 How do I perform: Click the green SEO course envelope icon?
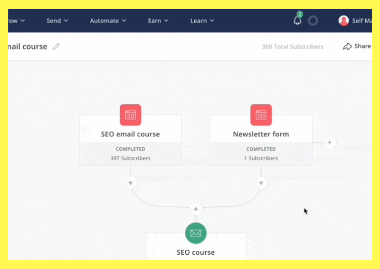tap(196, 233)
